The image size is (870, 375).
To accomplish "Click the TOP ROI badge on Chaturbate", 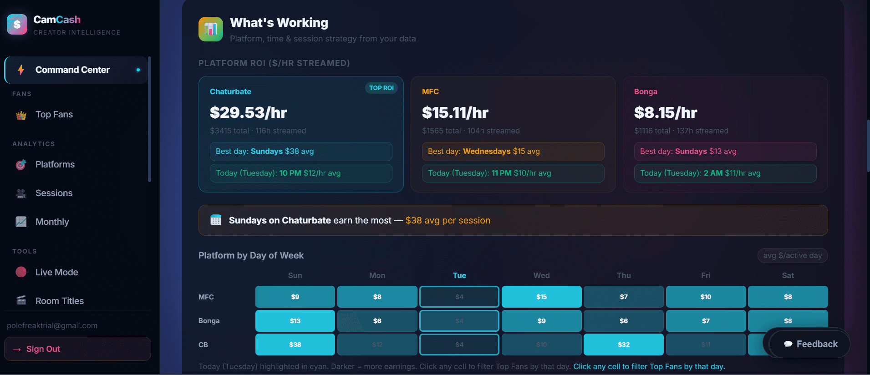I will point(382,88).
